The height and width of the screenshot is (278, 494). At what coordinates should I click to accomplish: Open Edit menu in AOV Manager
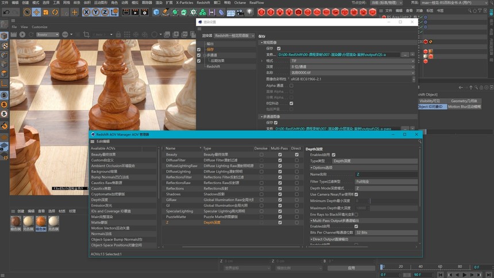pyautogui.click(x=103, y=141)
